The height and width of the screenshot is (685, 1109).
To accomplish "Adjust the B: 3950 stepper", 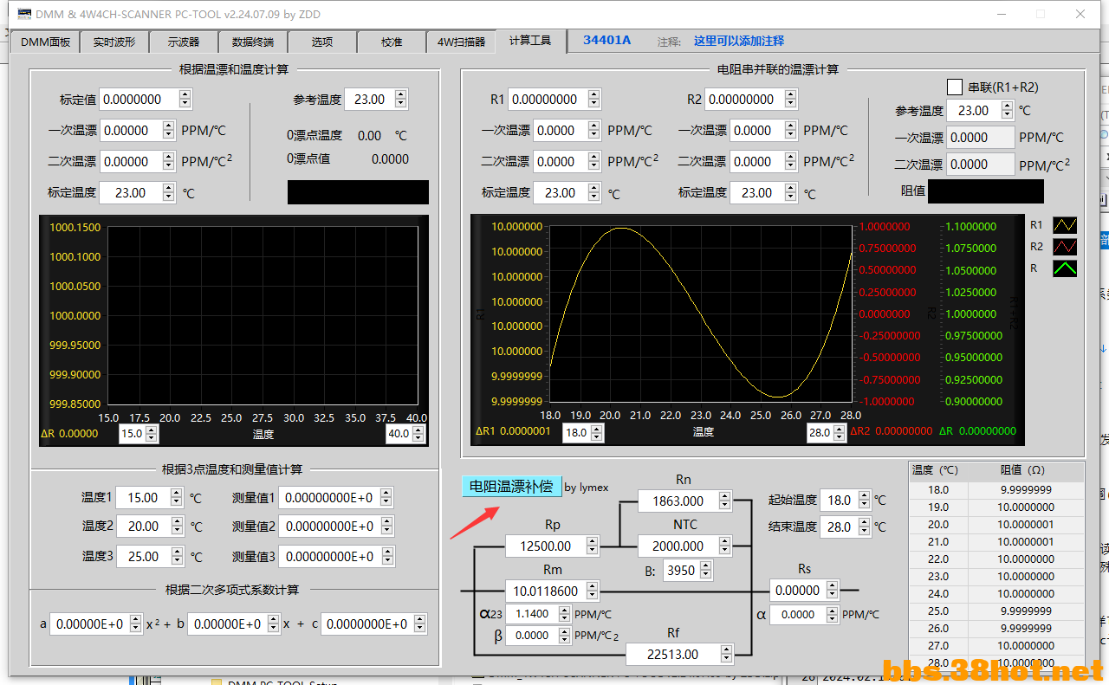I will (706, 571).
